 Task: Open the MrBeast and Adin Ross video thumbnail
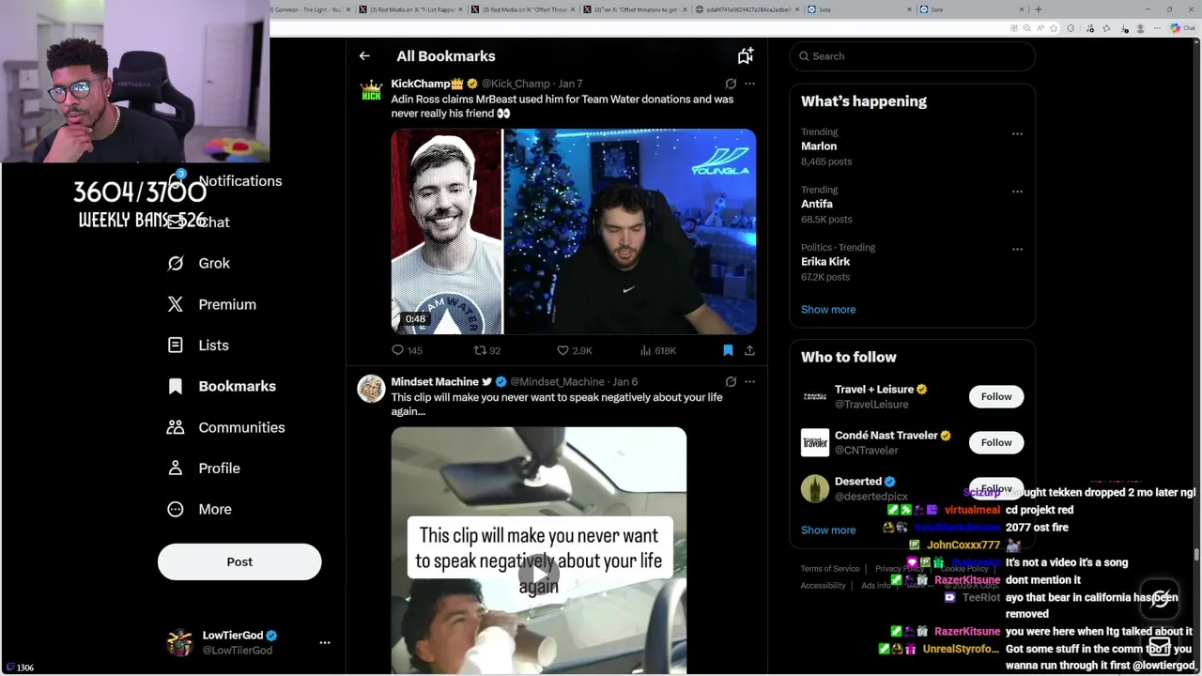[573, 232]
